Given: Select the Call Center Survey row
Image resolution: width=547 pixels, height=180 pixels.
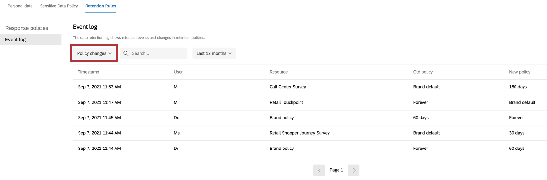Looking at the screenshot, I should coord(288,87).
